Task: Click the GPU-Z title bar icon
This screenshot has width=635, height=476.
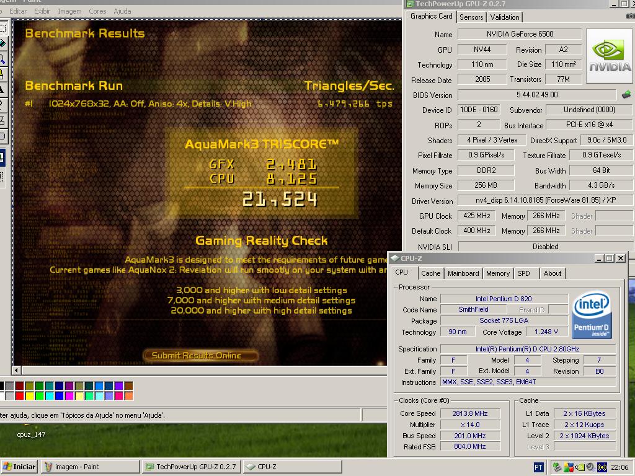Action: [410, 4]
